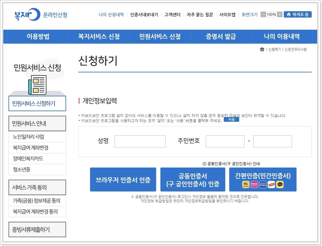Viewport: 322px width, 246px height.
Task: Click the 브라우저 인증서 인증 button
Action: [x=123, y=179]
